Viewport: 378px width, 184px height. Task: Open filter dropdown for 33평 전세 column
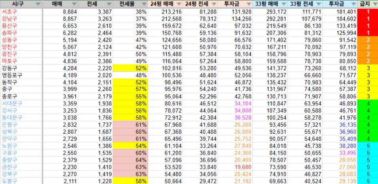(319, 4)
